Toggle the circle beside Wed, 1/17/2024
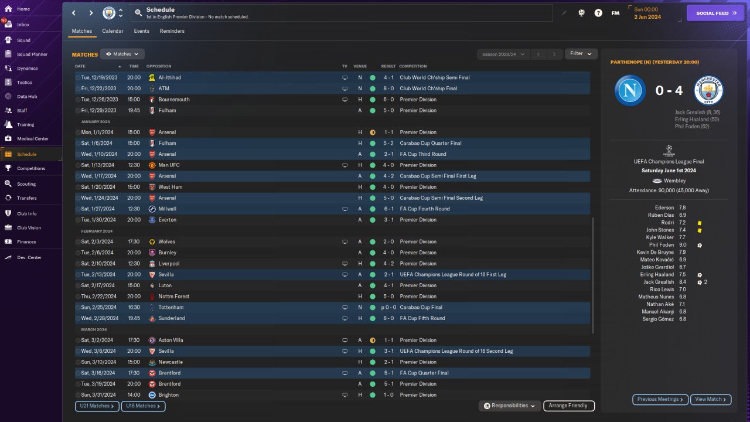 (x=78, y=176)
